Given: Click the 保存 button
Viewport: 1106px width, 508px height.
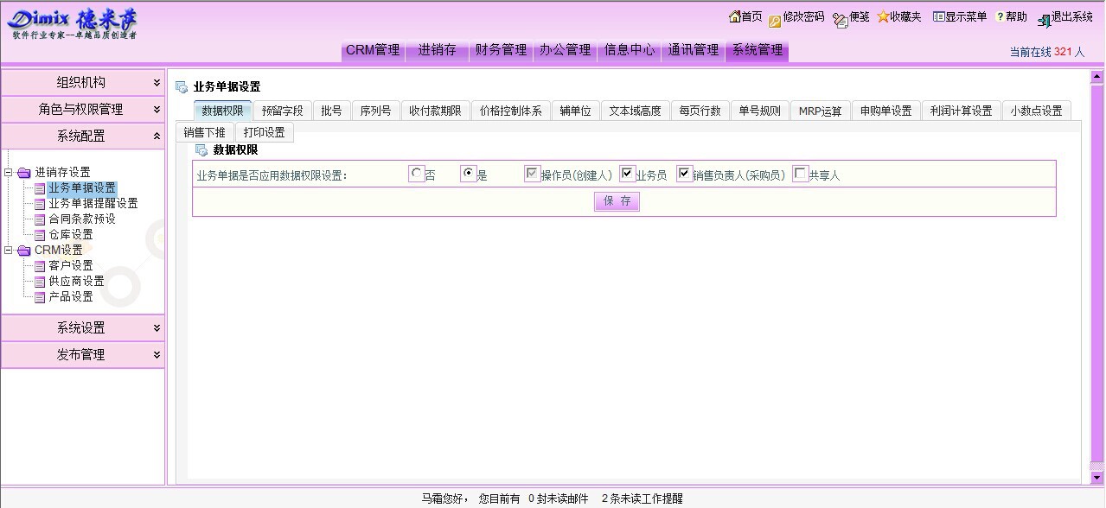Looking at the screenshot, I should 617,201.
